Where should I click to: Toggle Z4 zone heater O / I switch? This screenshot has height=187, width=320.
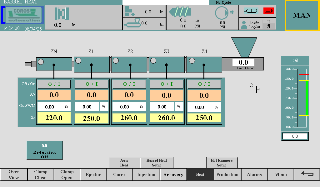[x=204, y=84]
